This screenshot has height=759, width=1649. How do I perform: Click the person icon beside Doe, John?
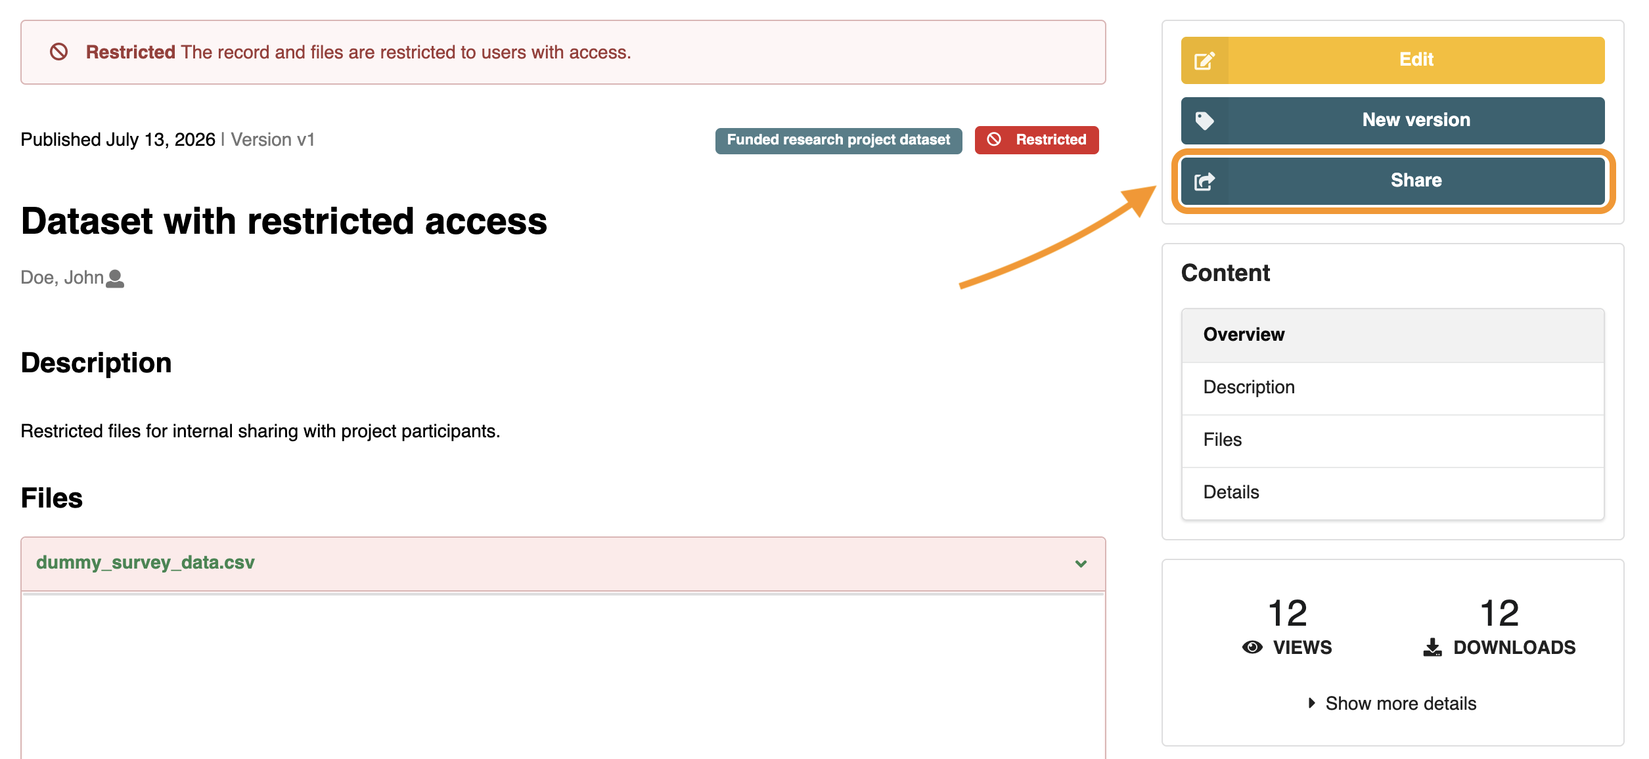pos(115,278)
